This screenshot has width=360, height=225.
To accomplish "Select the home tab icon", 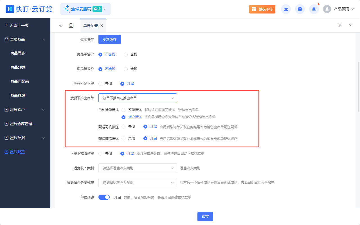I will [71, 25].
